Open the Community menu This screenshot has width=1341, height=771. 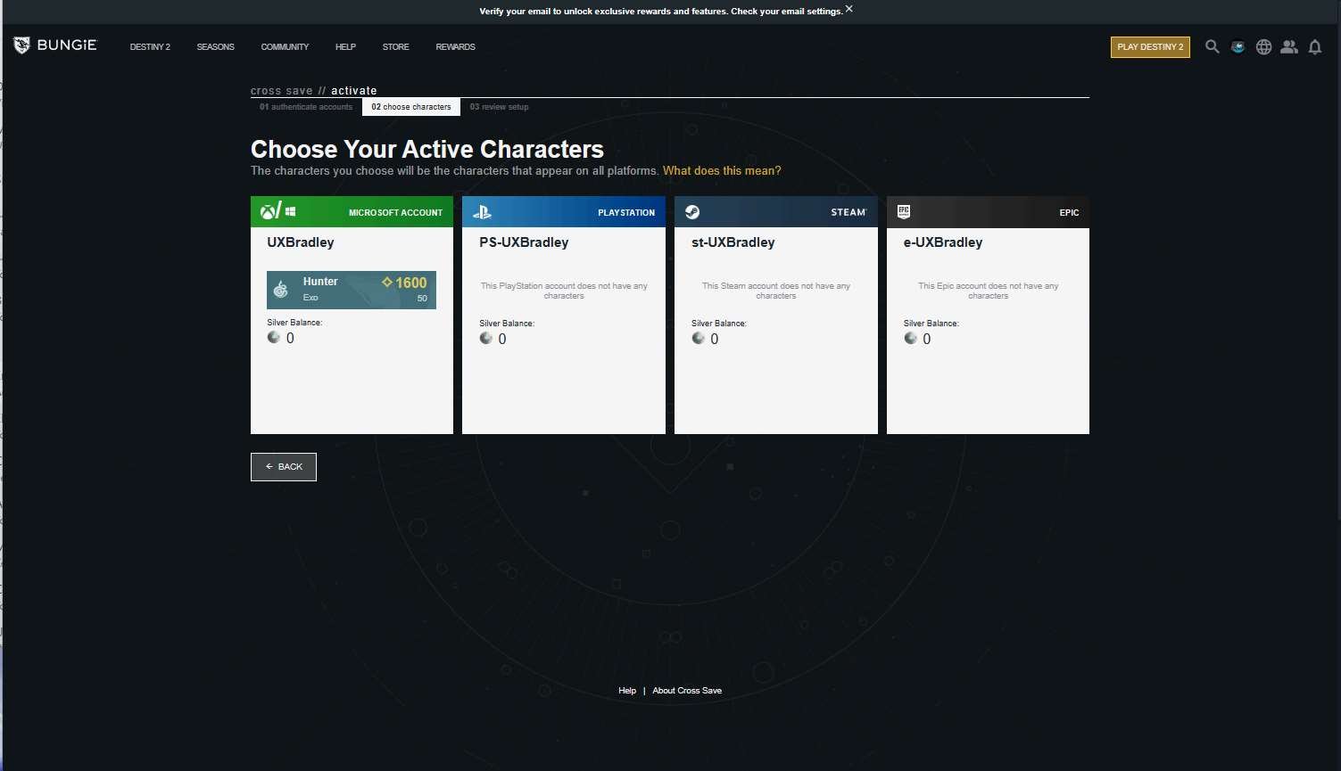(x=285, y=46)
